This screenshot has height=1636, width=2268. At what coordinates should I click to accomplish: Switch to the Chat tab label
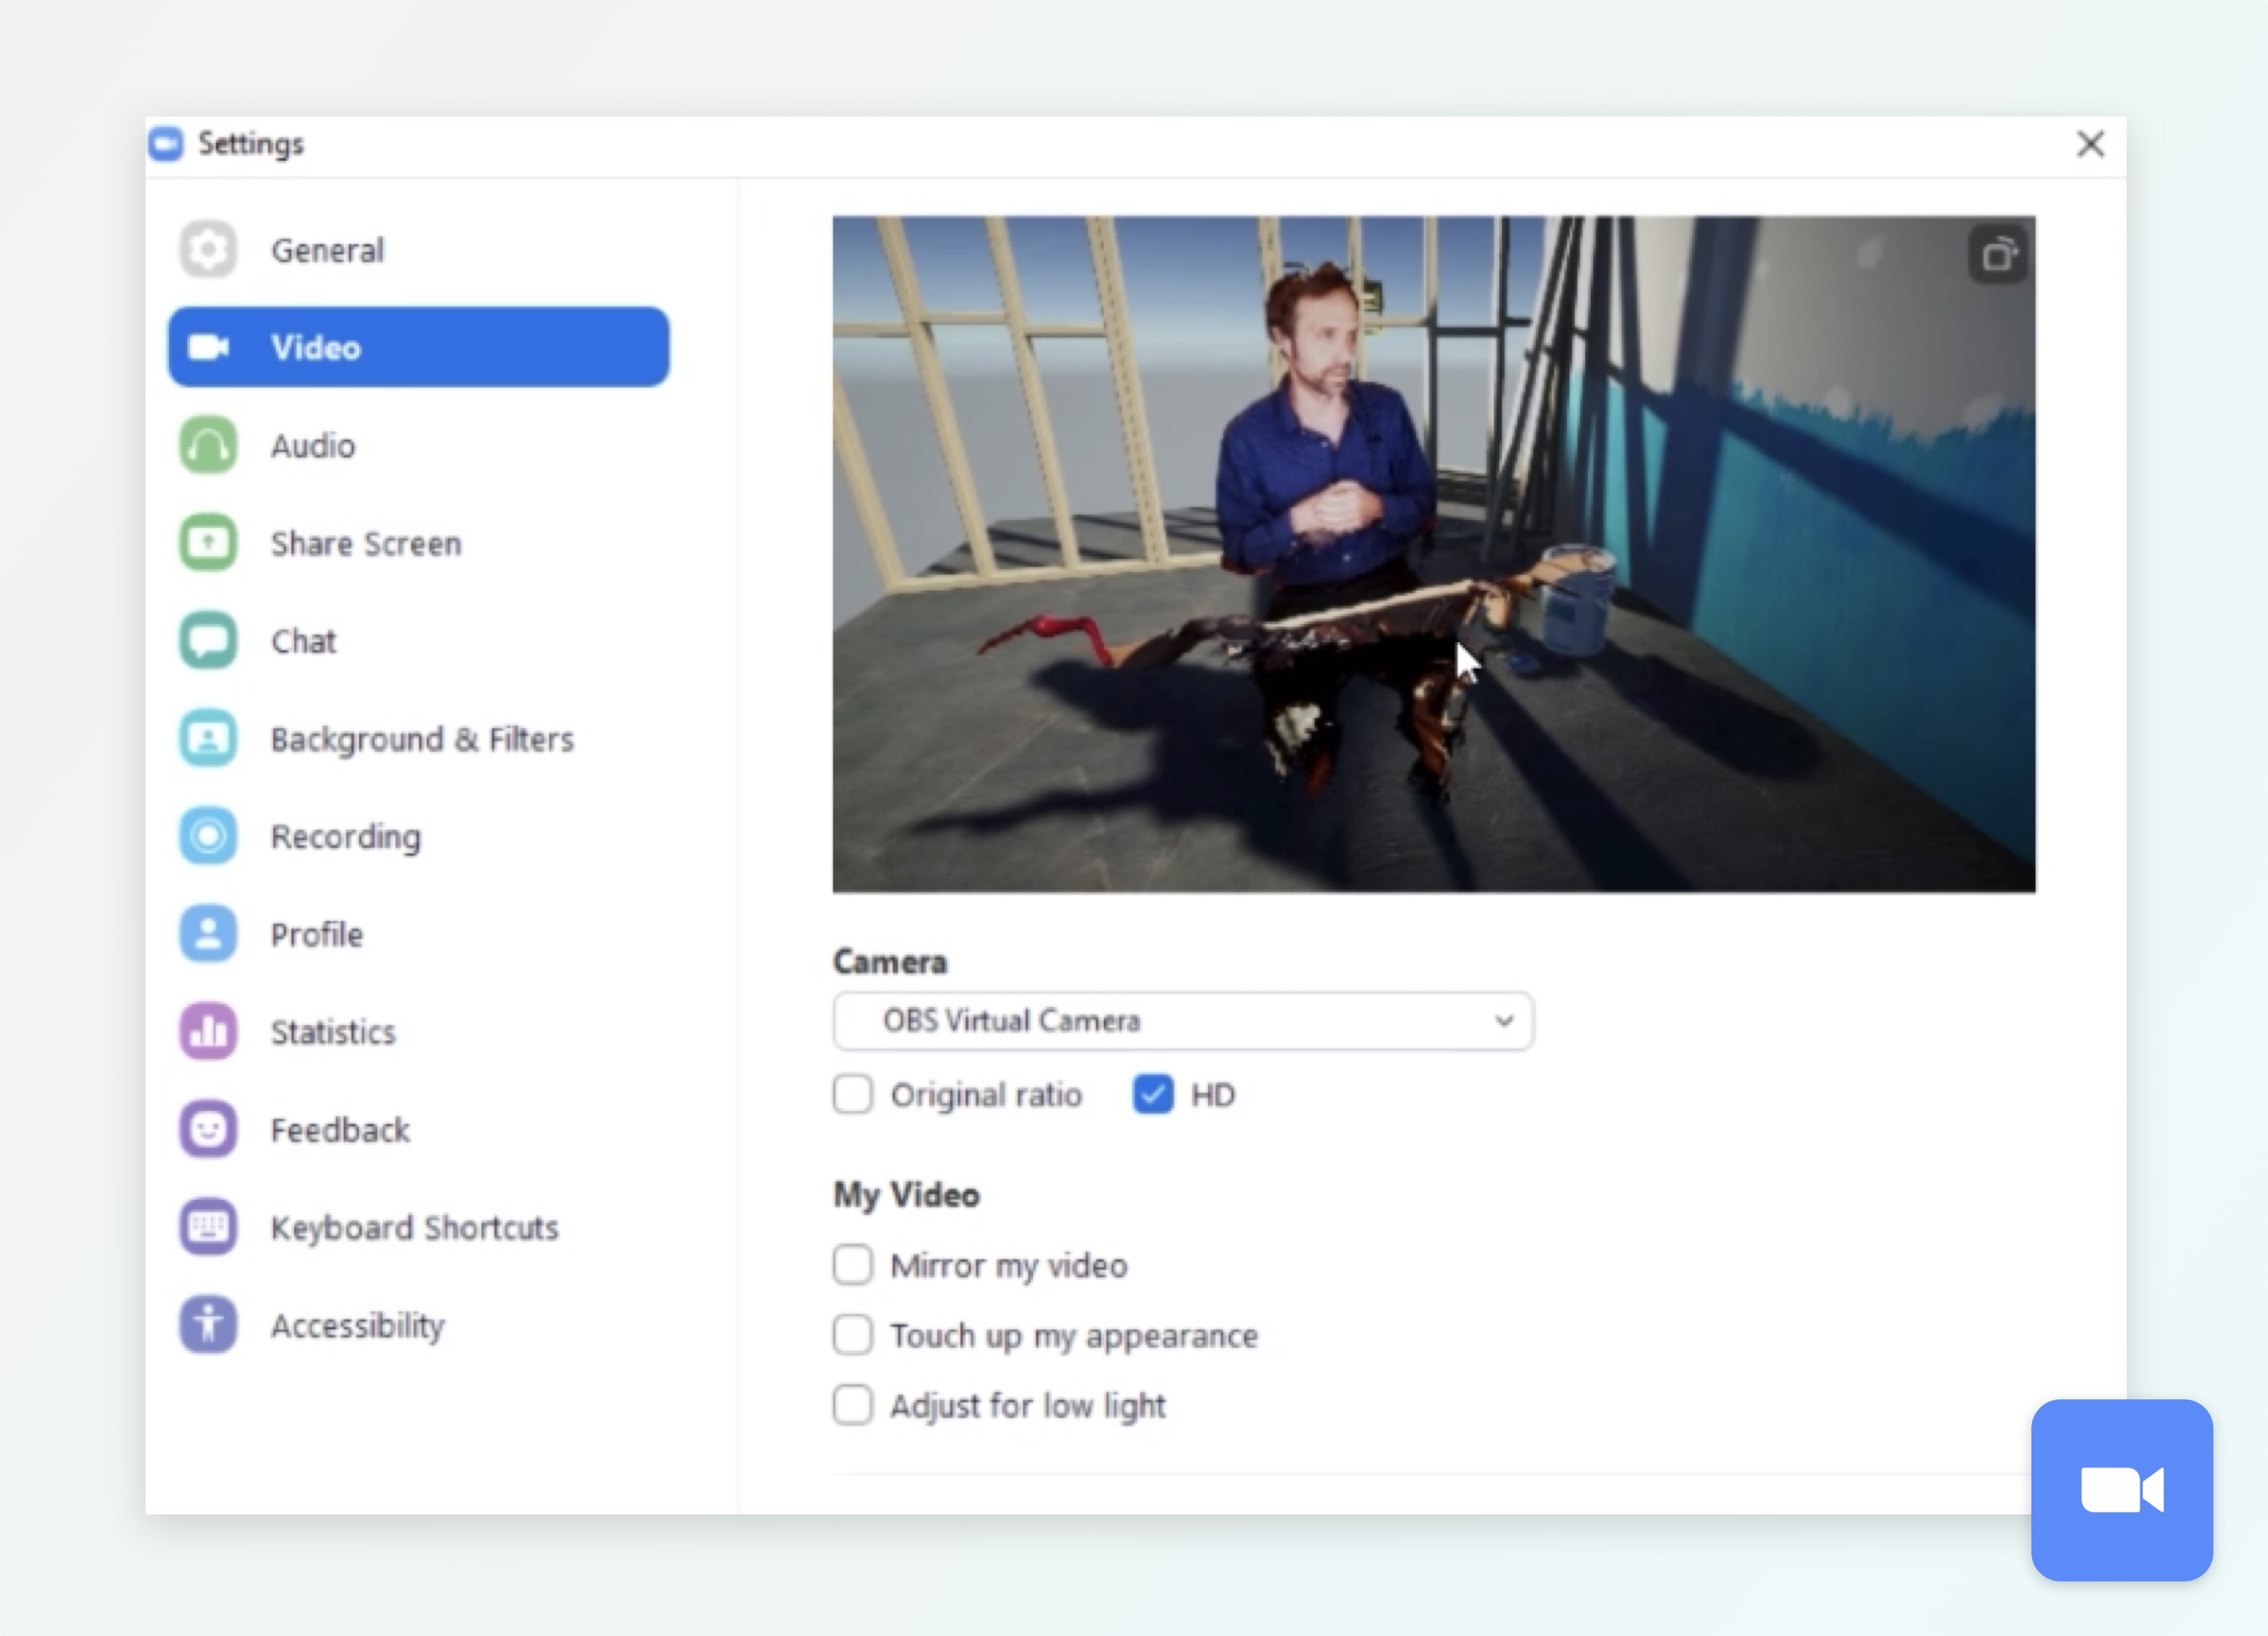tap(303, 641)
